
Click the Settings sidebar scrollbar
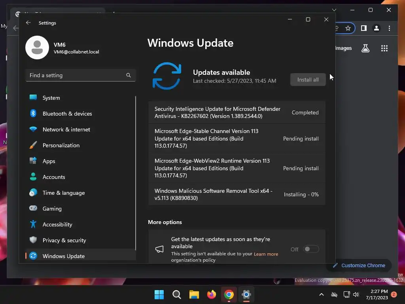(x=136, y=173)
